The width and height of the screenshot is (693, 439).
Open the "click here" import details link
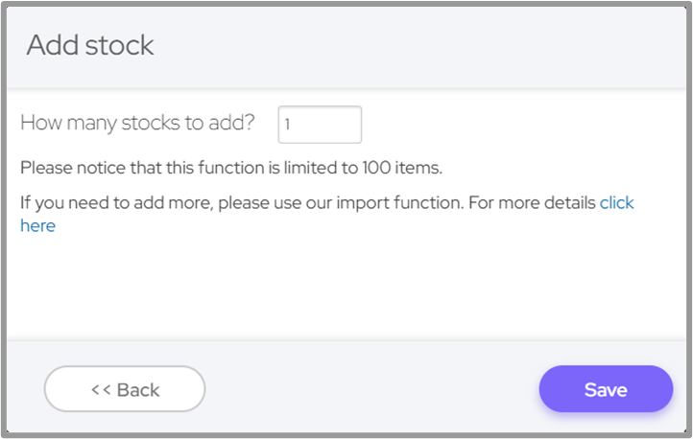[x=616, y=202]
